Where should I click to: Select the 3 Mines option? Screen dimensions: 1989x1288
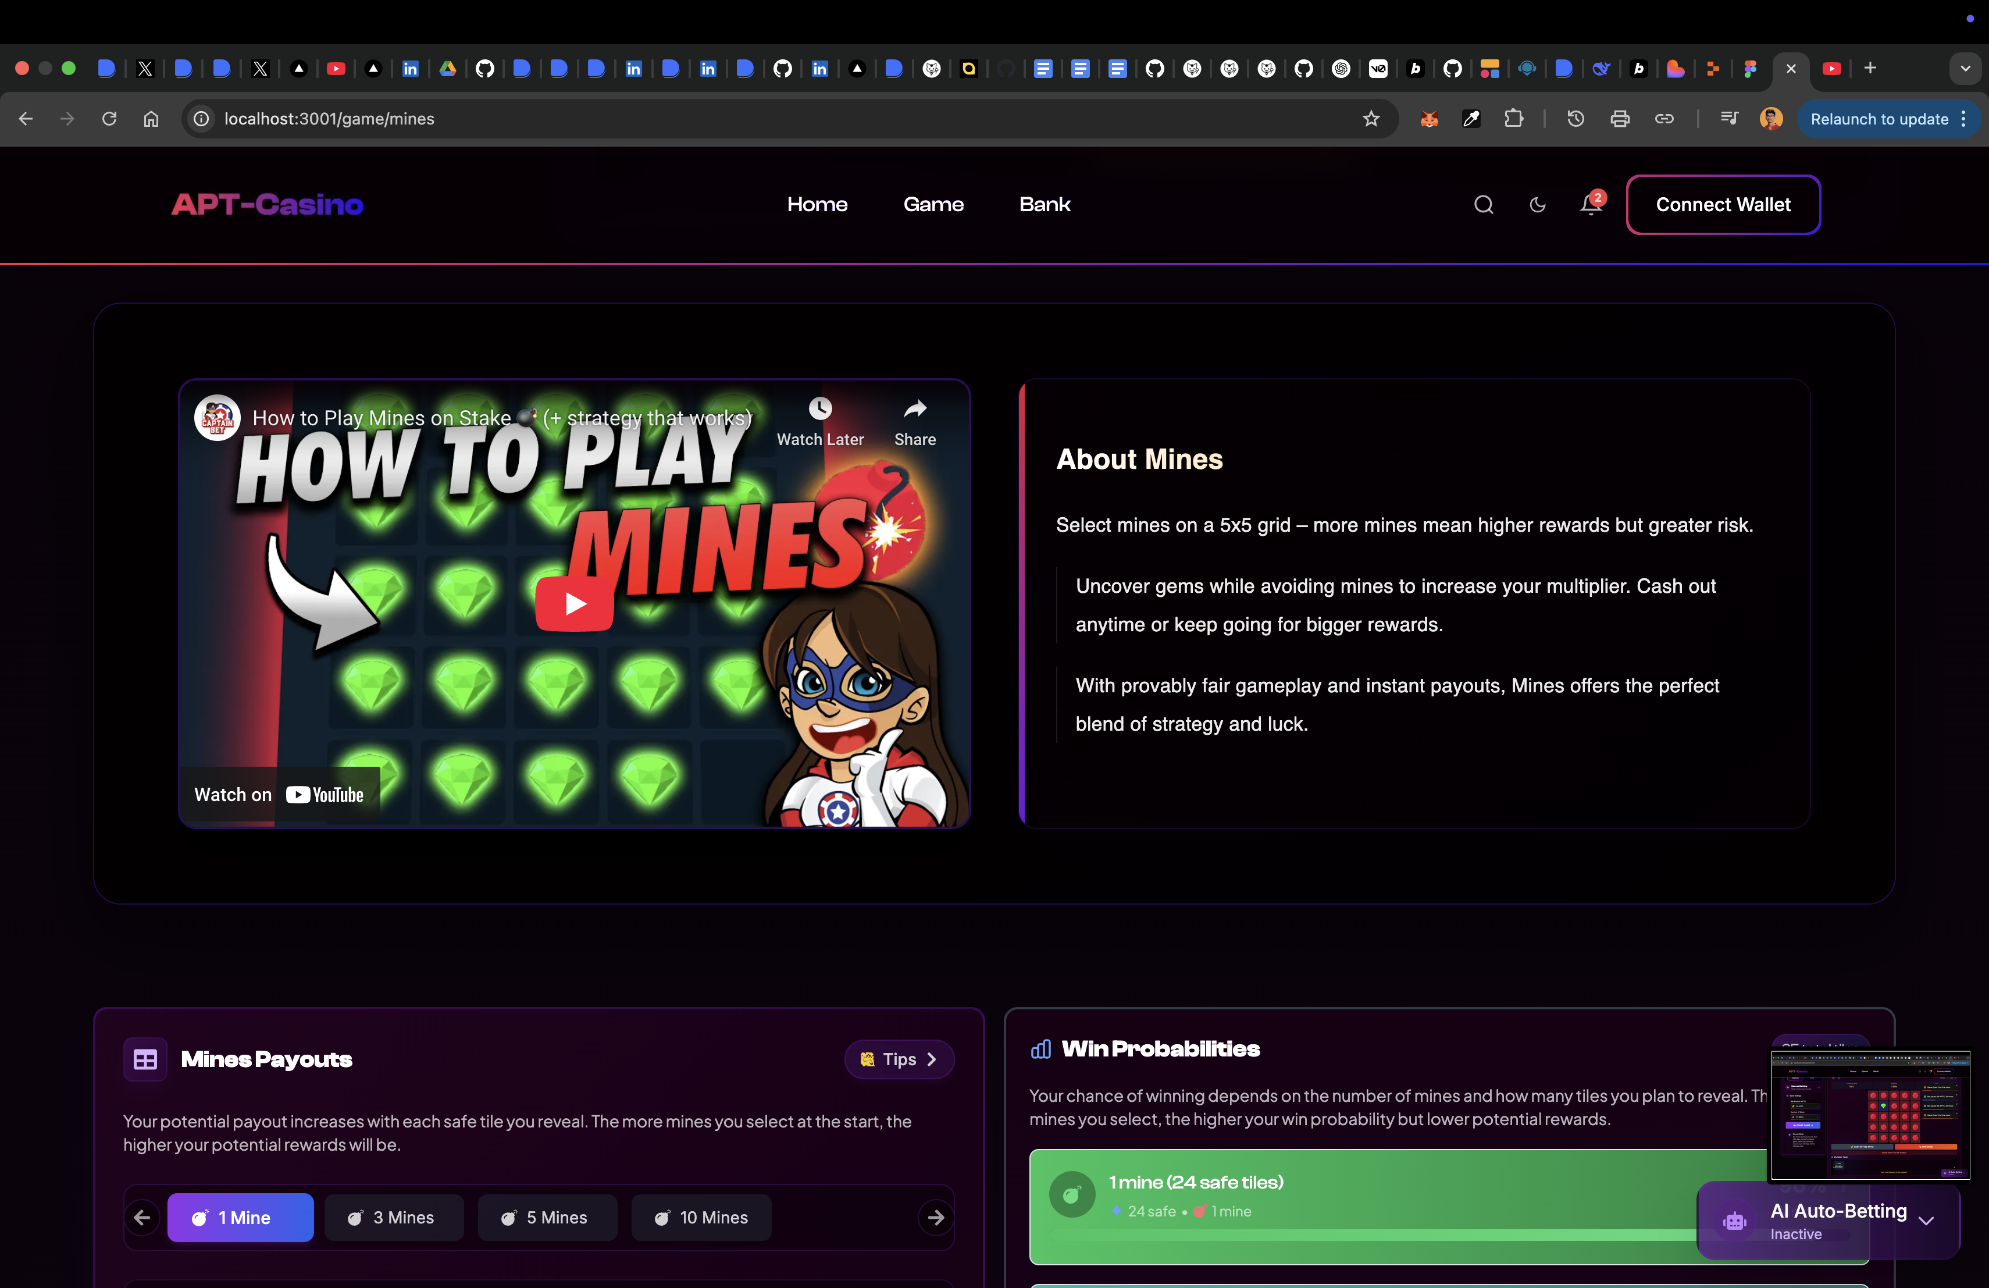coord(394,1218)
